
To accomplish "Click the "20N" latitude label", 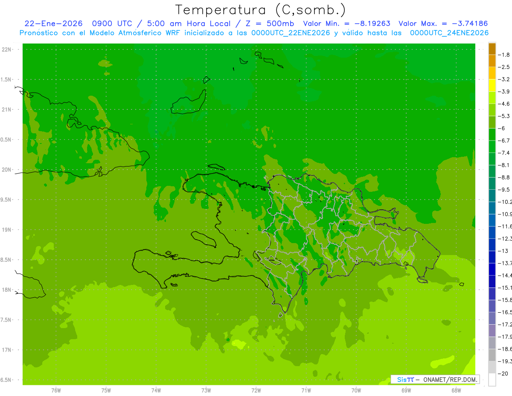I will tap(7, 170).
